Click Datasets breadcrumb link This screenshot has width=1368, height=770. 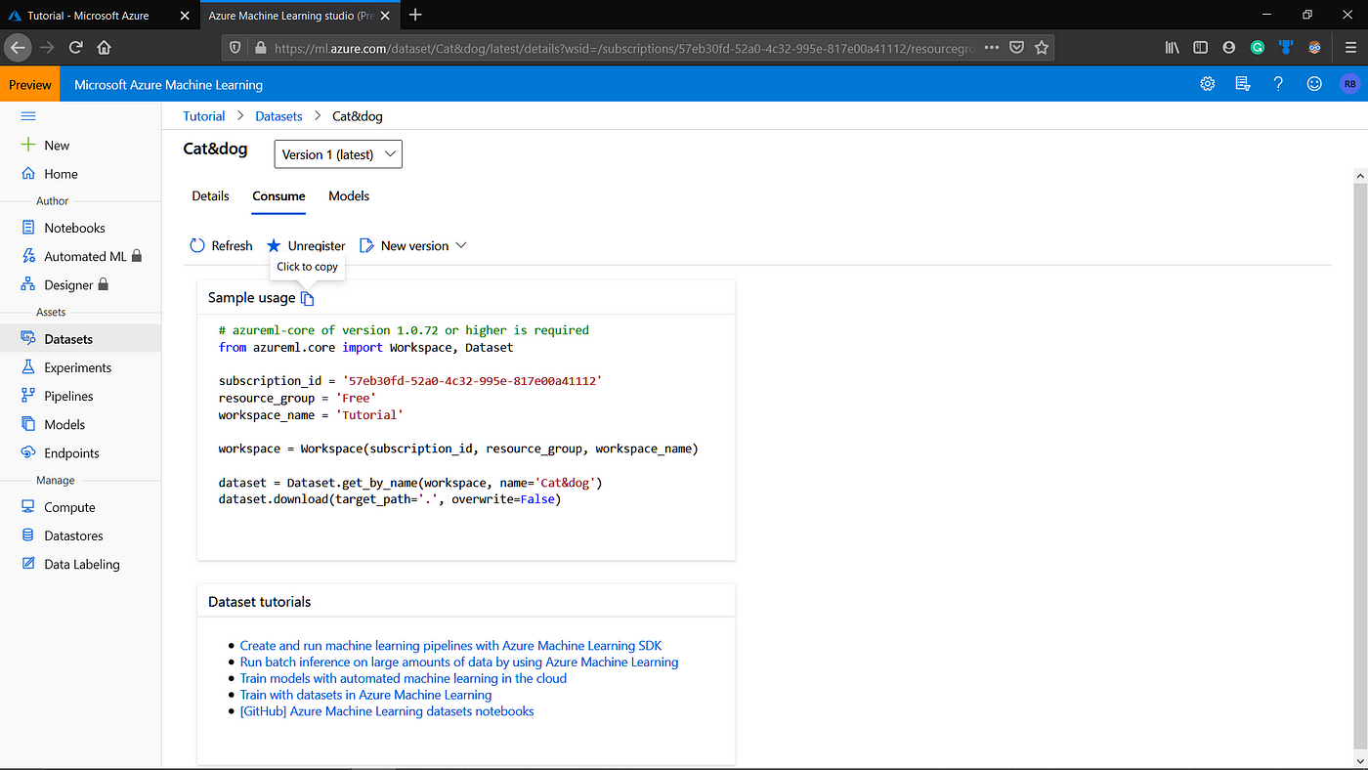point(279,115)
